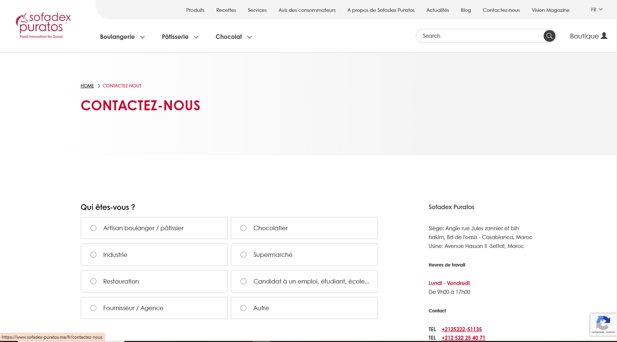Open Boutique via the user icon
Screen dimensions: 617x342
(604, 36)
